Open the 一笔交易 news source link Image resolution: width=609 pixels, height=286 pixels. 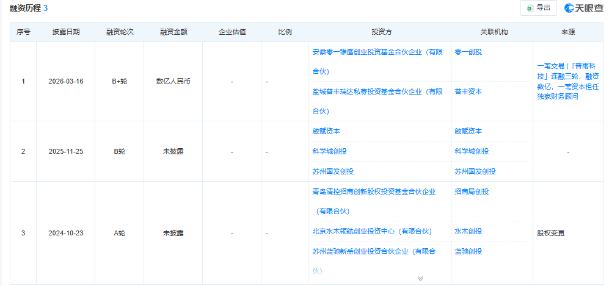click(567, 80)
